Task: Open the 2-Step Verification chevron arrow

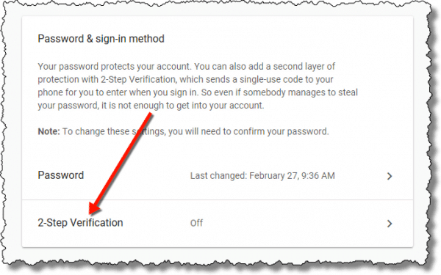Action: pos(390,224)
